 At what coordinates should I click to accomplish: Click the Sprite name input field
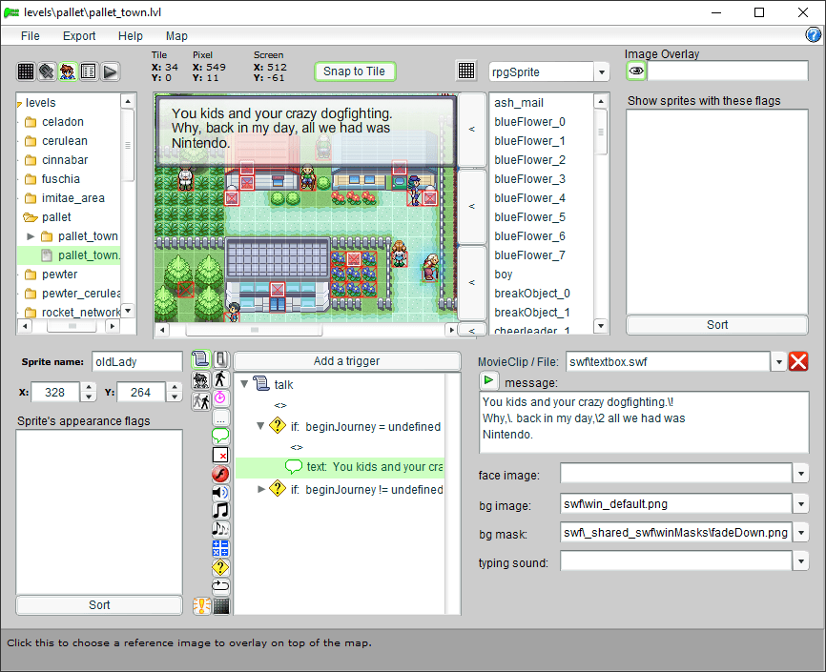[136, 361]
